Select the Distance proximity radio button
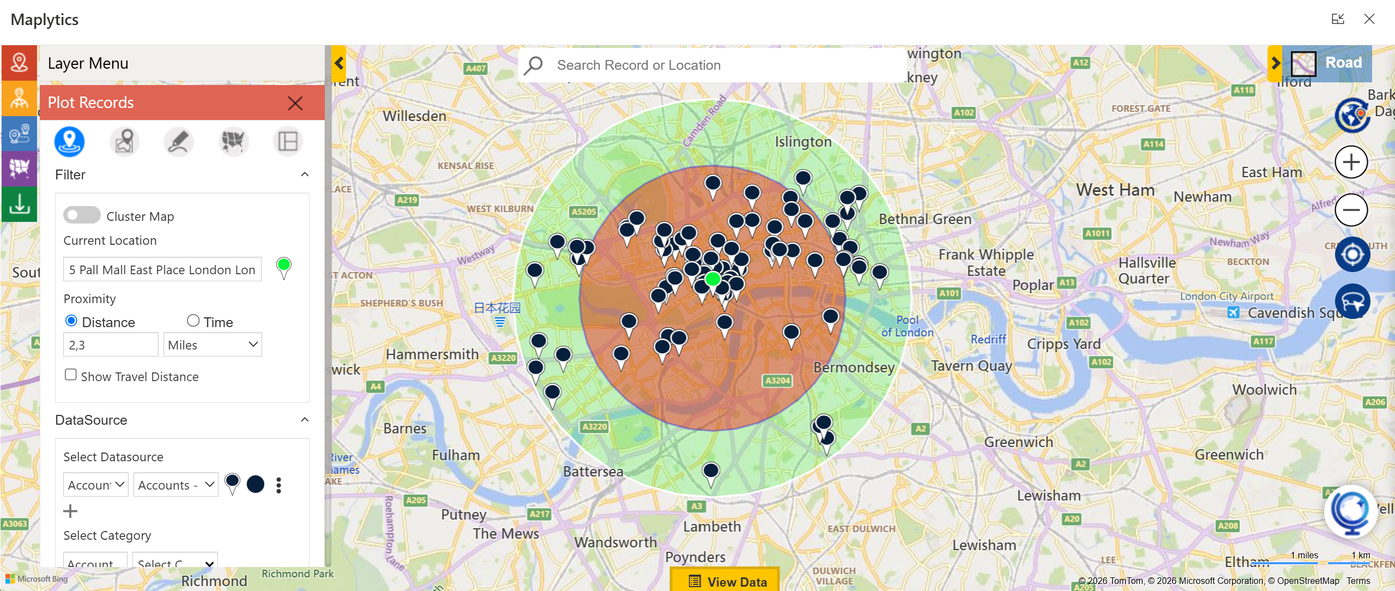This screenshot has height=591, width=1395. [x=71, y=321]
